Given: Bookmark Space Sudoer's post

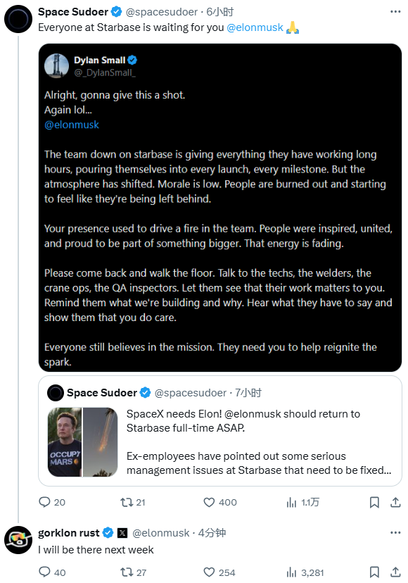Looking at the screenshot, I should pos(374,502).
